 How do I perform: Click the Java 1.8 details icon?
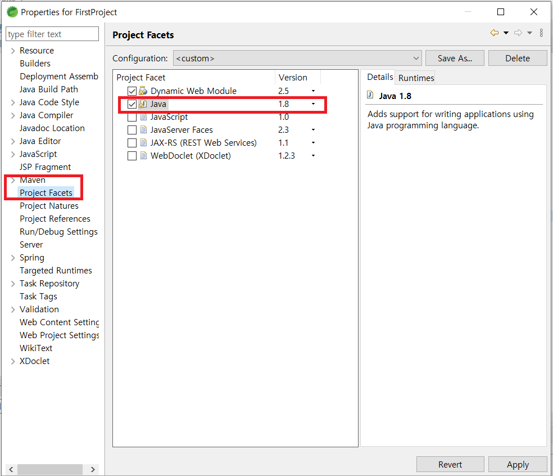370,95
